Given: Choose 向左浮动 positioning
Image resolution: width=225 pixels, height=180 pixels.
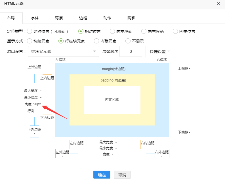Looking at the screenshot, I should point(112,32).
